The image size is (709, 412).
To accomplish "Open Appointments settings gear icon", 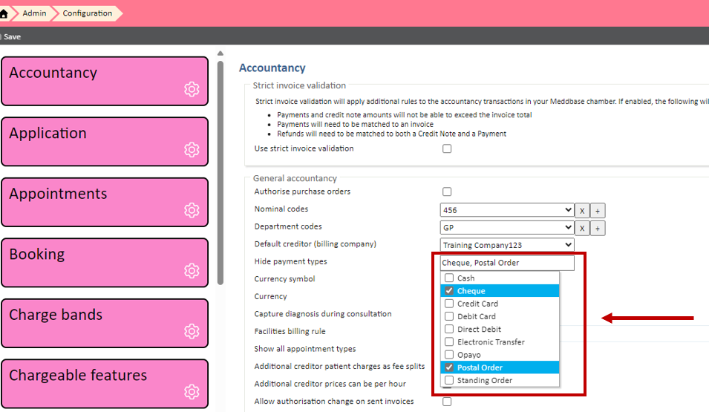I will click(192, 210).
